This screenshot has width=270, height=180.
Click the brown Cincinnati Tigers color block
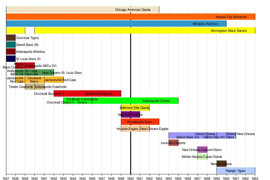11,38
